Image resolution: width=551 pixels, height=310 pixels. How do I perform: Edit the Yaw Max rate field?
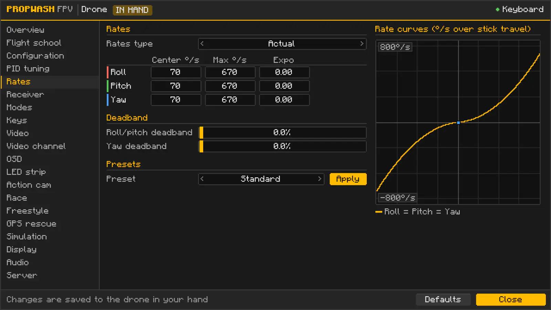(x=230, y=100)
